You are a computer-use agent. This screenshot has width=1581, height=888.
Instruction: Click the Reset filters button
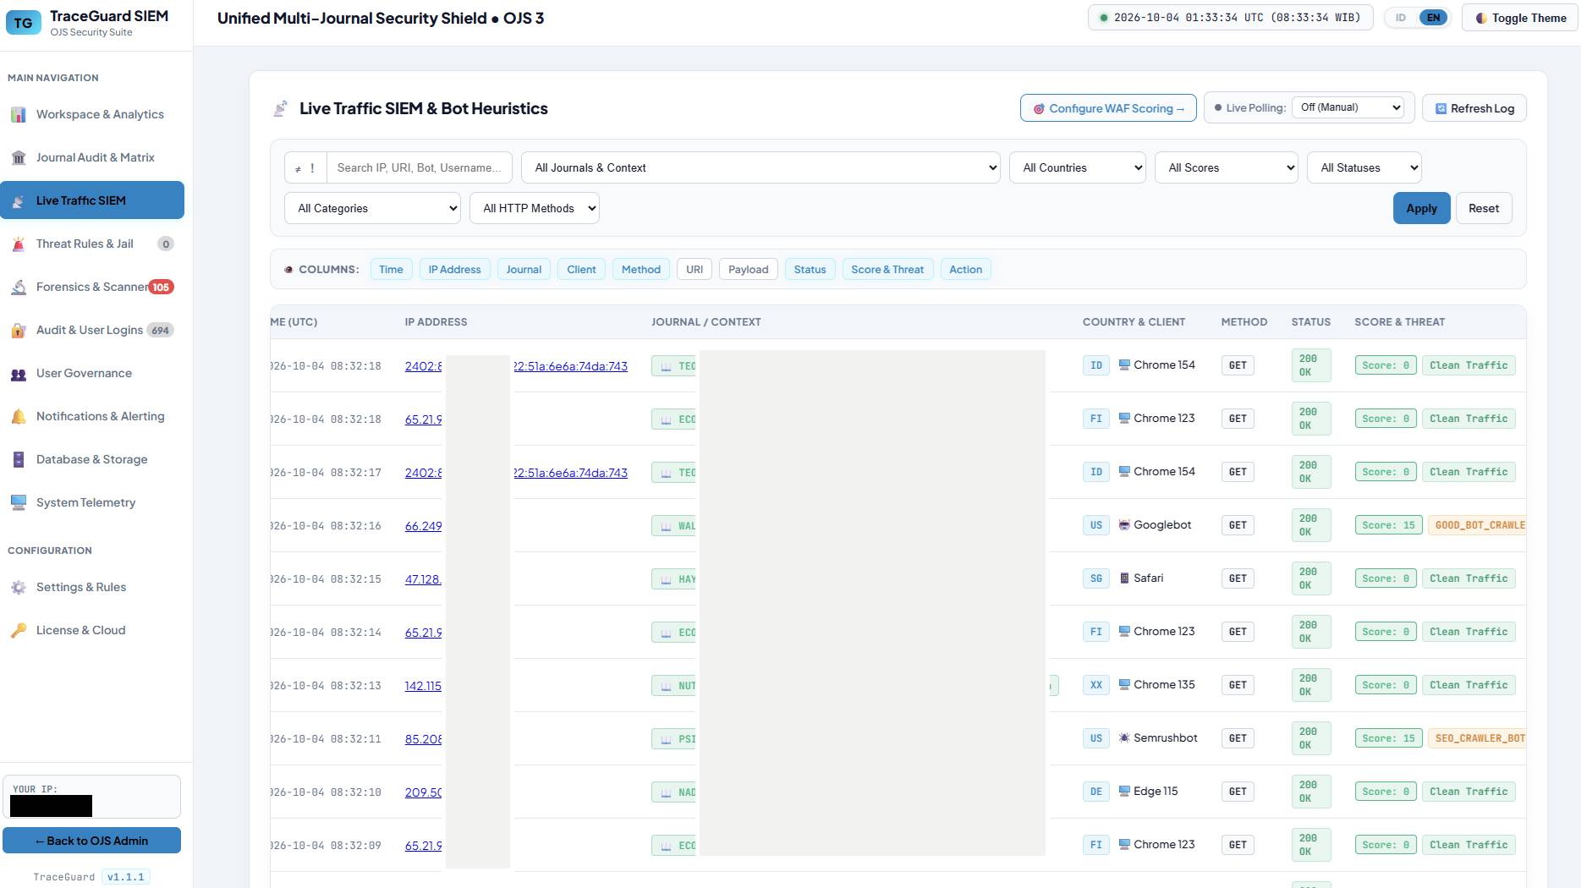coord(1484,209)
